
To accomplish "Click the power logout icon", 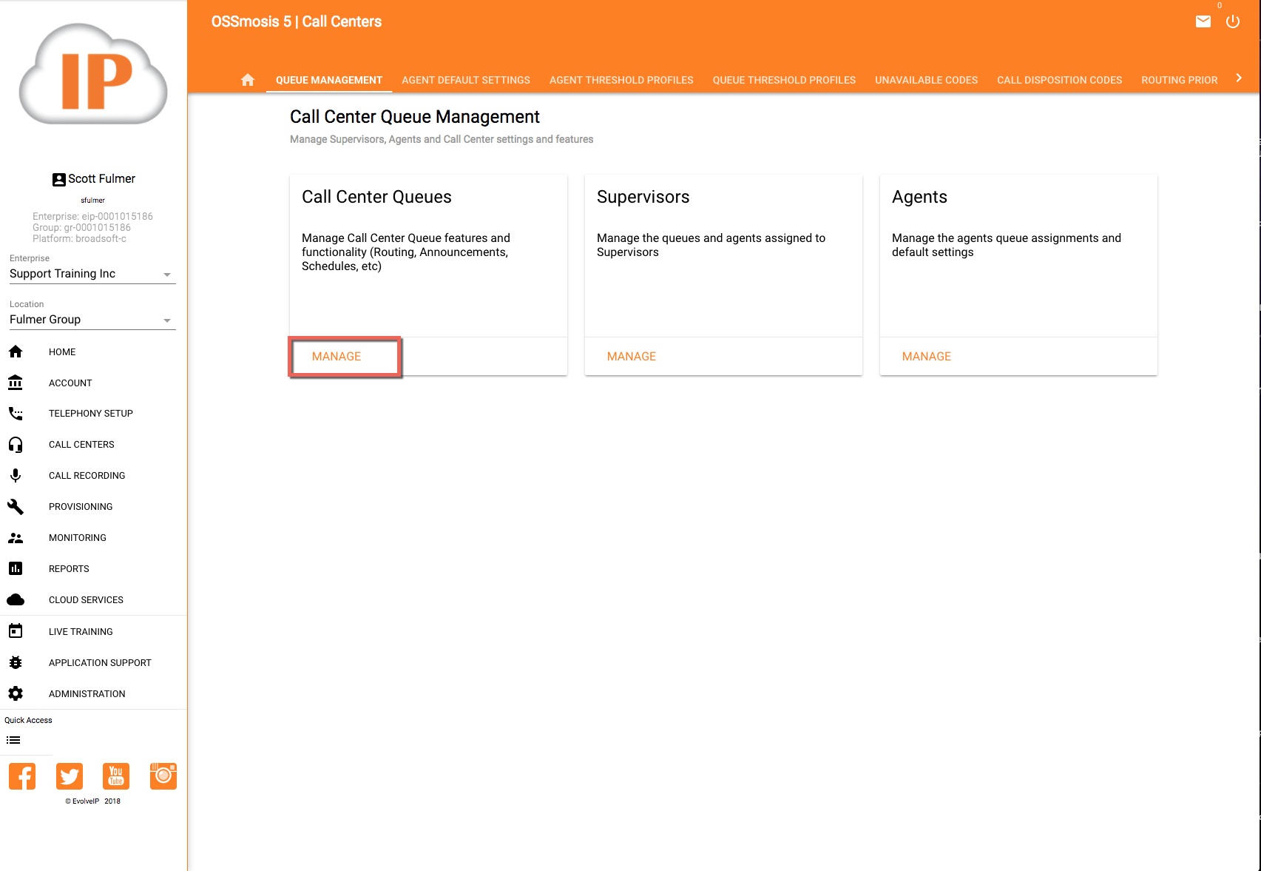I will 1232,22.
